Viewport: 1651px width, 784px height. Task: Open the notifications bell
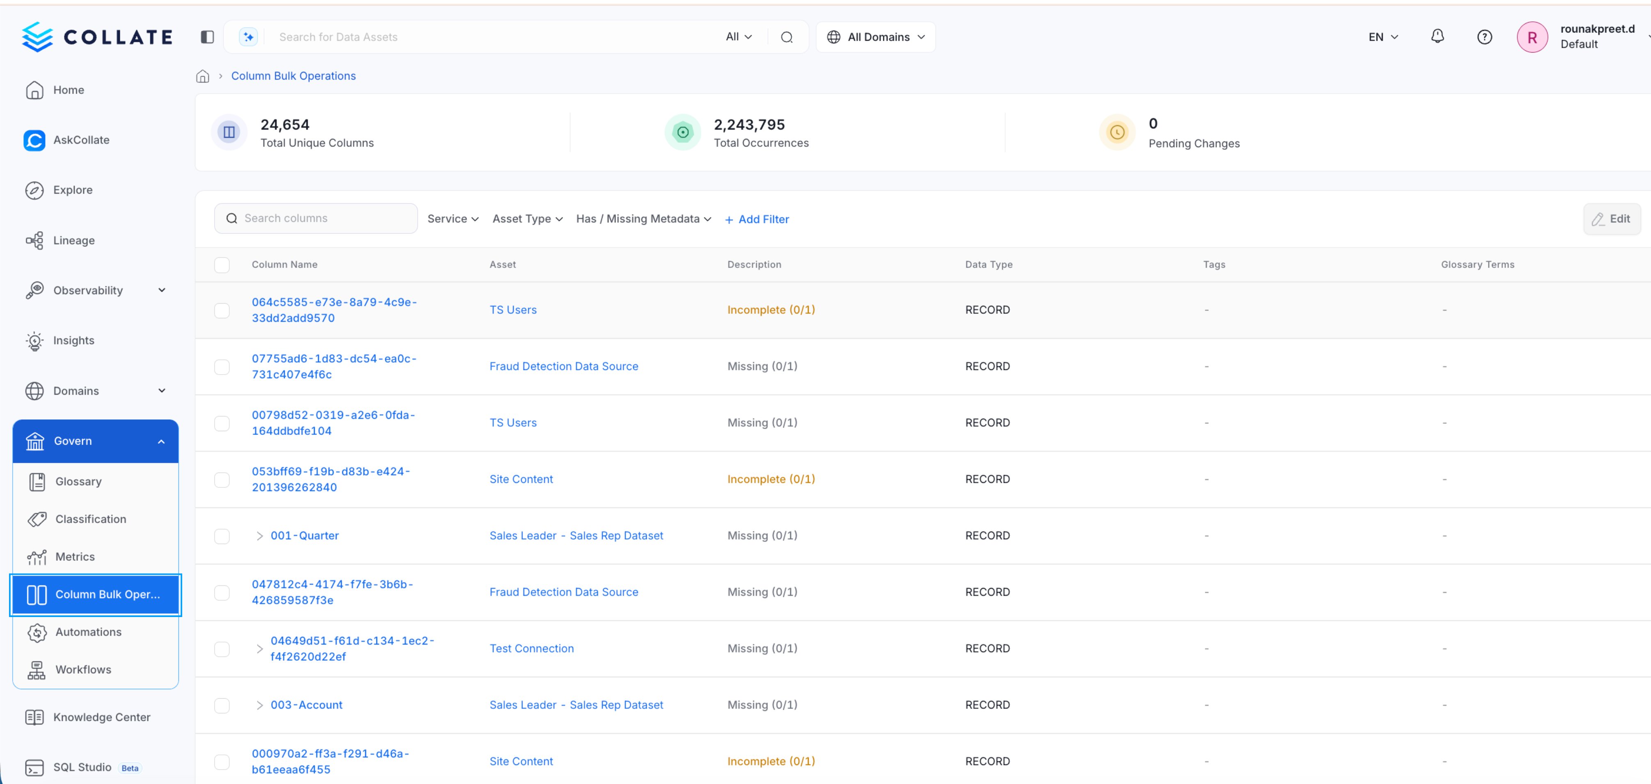click(1437, 37)
